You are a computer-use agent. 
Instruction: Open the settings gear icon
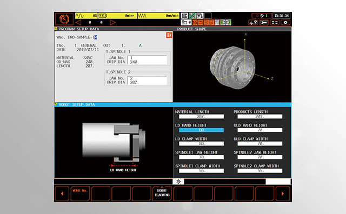point(285,23)
